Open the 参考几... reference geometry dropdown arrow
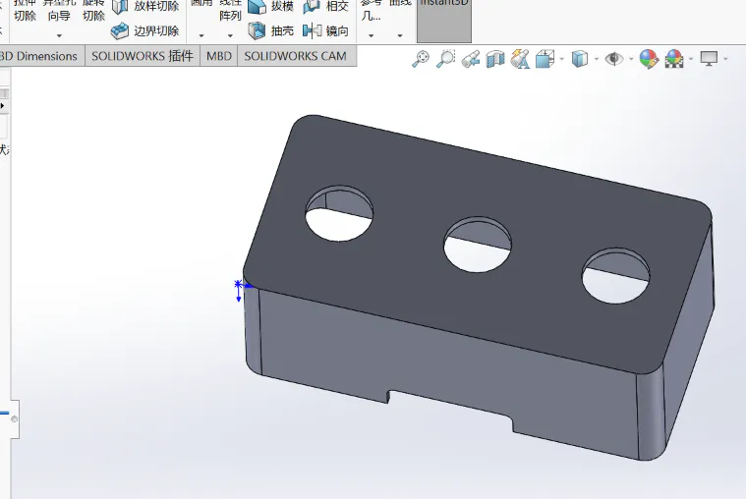Screen dimensions: 746x499 [372, 35]
